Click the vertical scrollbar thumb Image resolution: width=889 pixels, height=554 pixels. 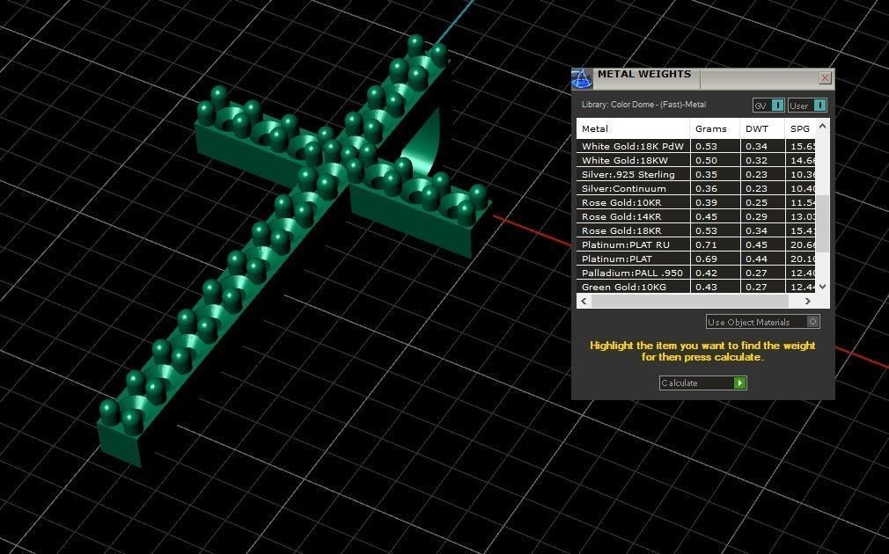tap(823, 223)
